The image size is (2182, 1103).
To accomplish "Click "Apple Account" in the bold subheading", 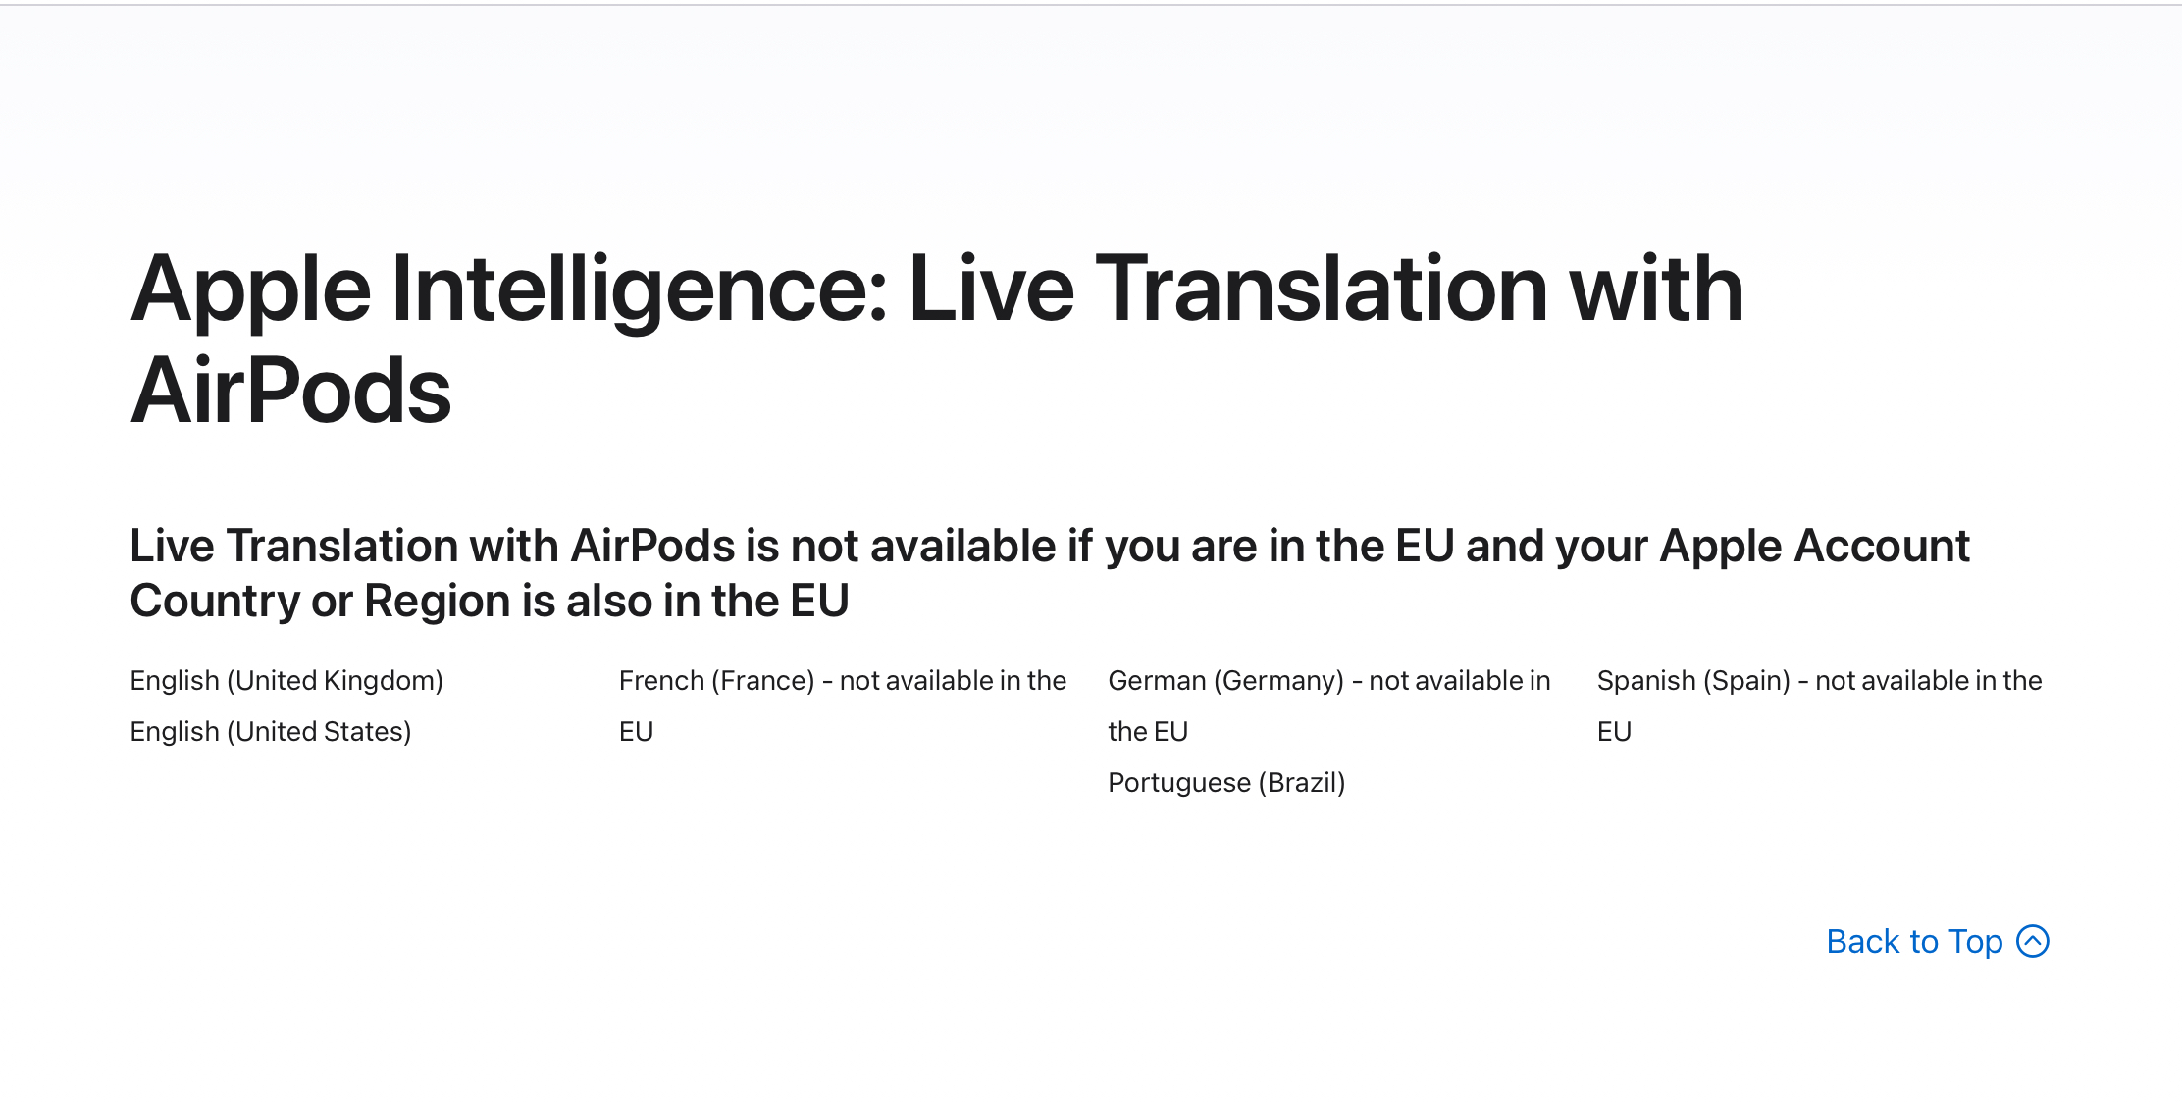I will 1814,547.
